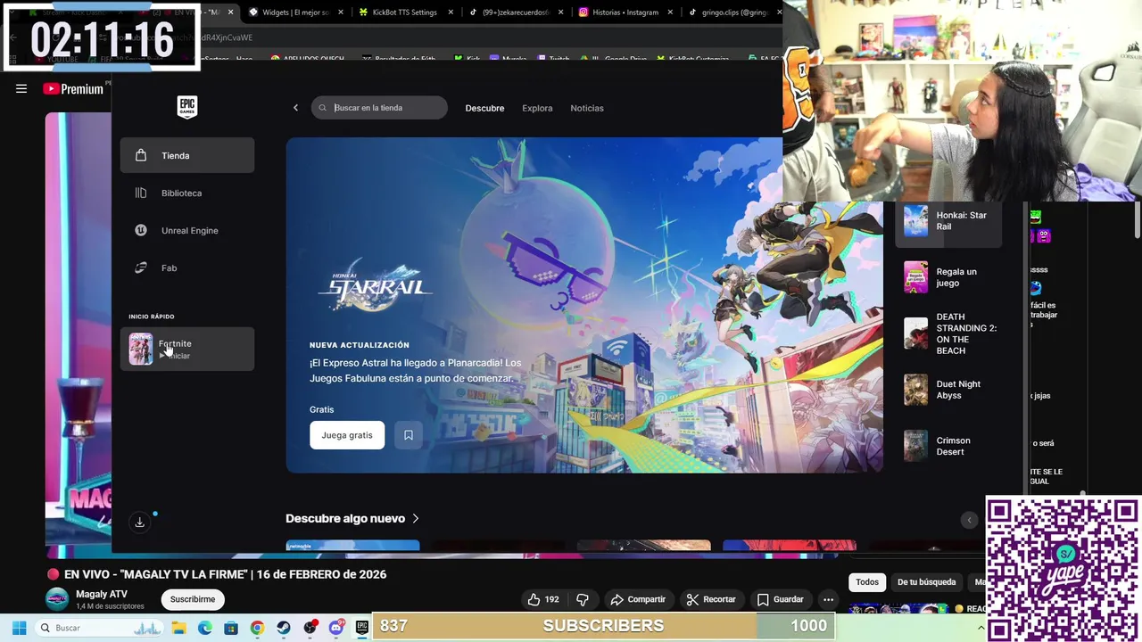Switch to Widgets El mejor browser tab

[296, 12]
